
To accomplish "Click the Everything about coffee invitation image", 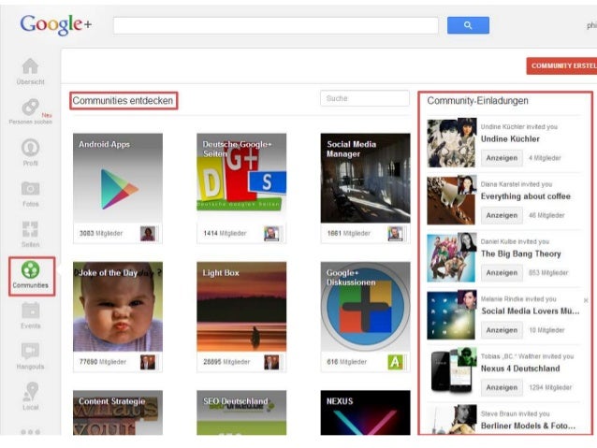I will [451, 200].
